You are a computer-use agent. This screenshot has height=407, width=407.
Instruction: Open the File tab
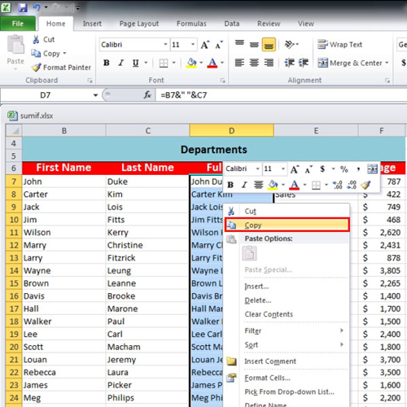[18, 24]
